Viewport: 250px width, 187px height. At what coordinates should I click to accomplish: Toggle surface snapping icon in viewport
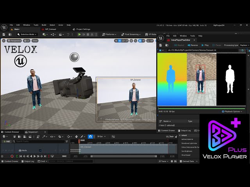pyautogui.click(x=136, y=41)
